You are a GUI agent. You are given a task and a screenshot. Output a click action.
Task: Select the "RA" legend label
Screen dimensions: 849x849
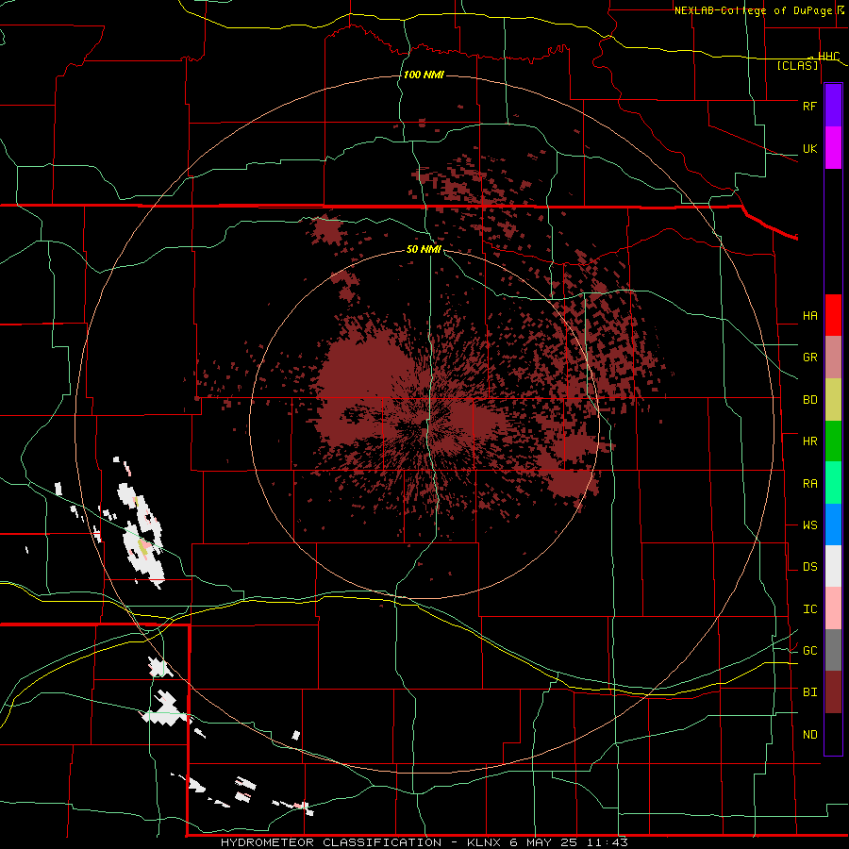[809, 484]
